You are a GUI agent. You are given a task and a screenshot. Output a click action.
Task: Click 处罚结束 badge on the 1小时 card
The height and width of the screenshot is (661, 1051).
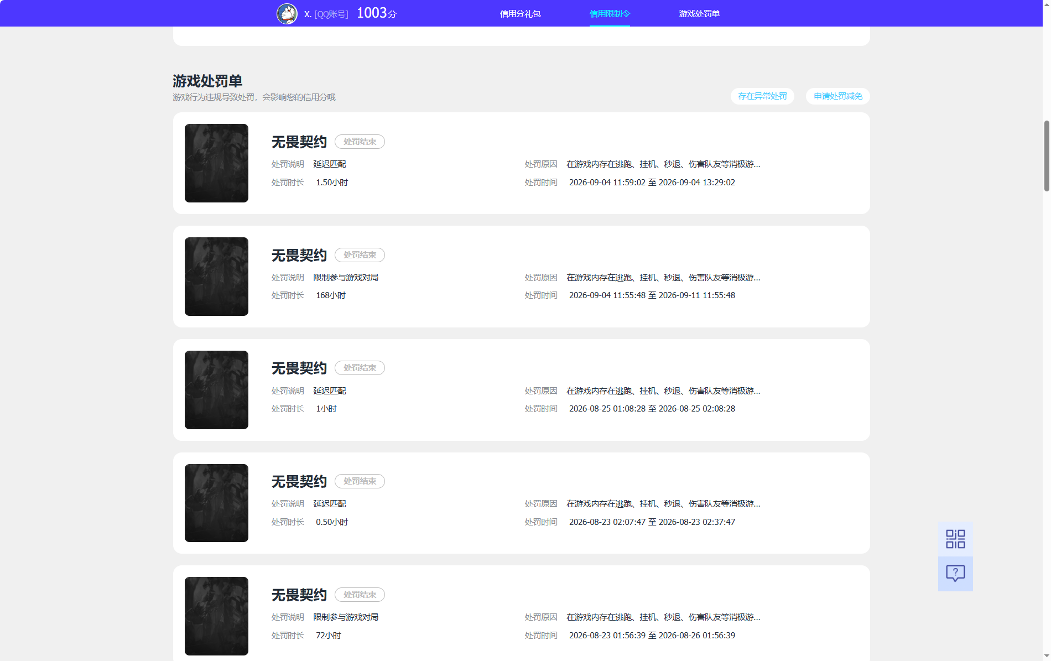pos(360,368)
